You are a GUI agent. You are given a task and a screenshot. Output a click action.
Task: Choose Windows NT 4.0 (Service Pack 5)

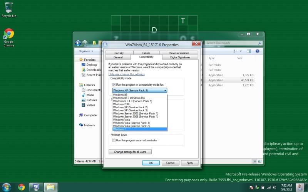(140, 101)
